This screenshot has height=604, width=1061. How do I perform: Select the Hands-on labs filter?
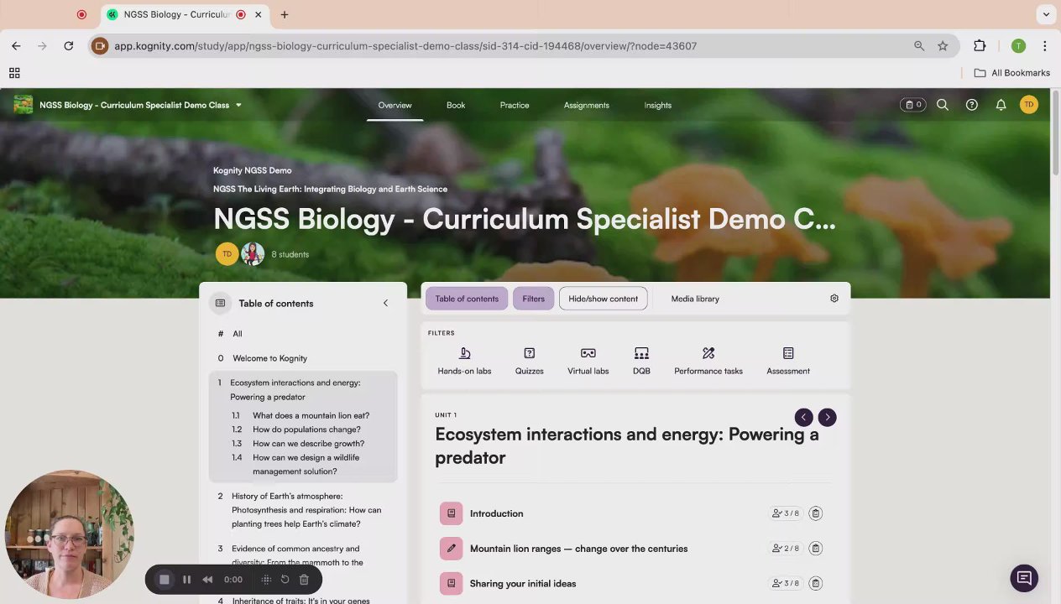click(464, 362)
